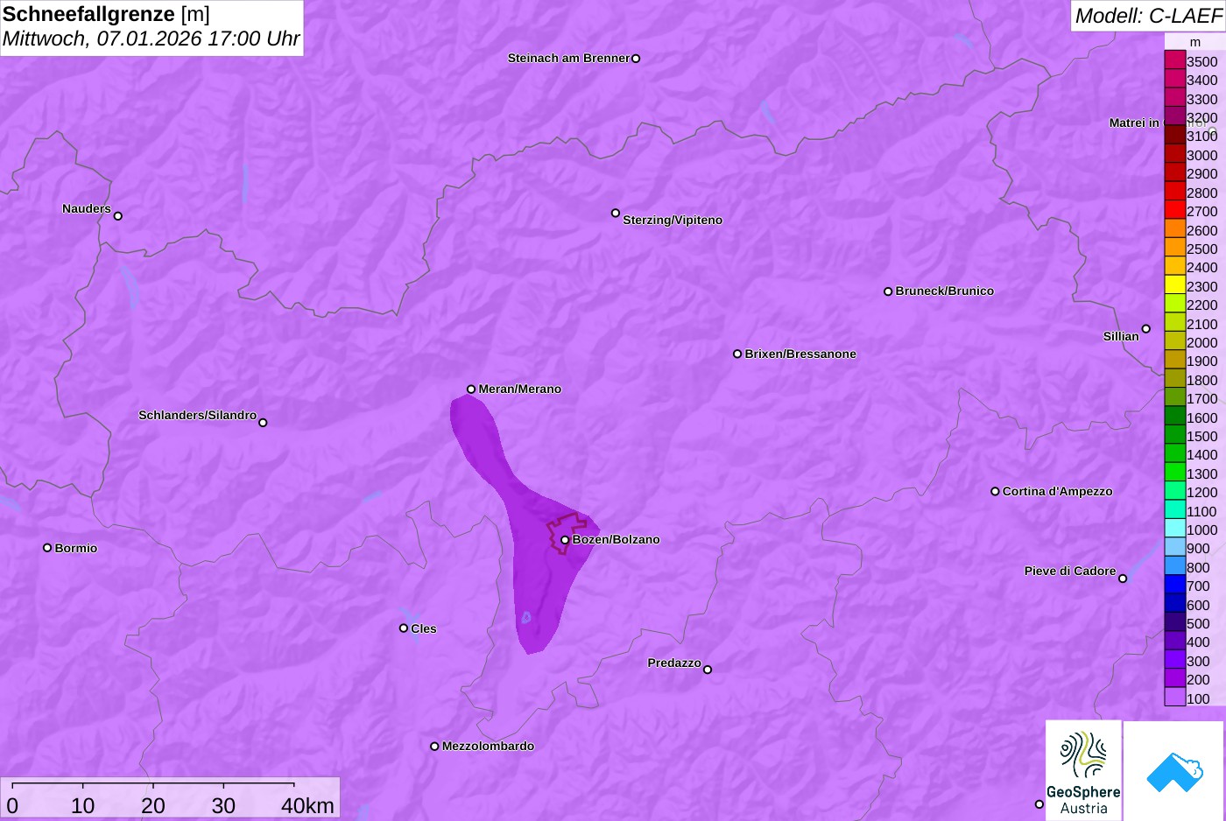Click the Sterzing/Vipiteno label text
Image resolution: width=1226 pixels, height=821 pixels.
(673, 221)
